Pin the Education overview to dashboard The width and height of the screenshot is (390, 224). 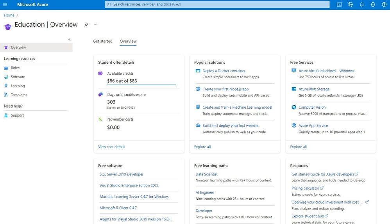click(x=86, y=25)
